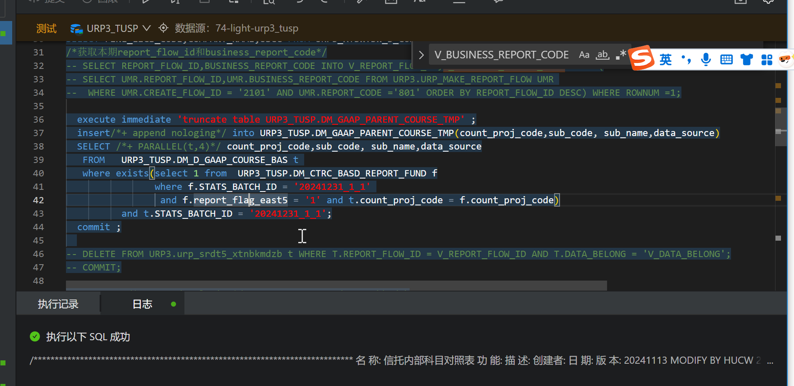
Task: Click 'URP3_TUSP.DM_D_GAAP_COURSE_BAS' on line 39
Action: [204, 160]
